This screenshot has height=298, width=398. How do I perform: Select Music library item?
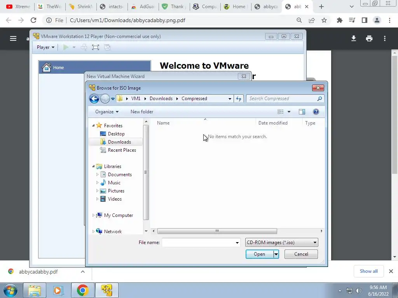[114, 183]
